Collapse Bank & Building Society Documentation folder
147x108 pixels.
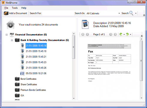[x=12, y=40]
